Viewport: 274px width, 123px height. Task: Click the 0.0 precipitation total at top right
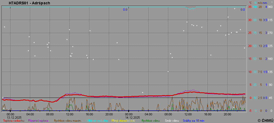tap(242, 10)
